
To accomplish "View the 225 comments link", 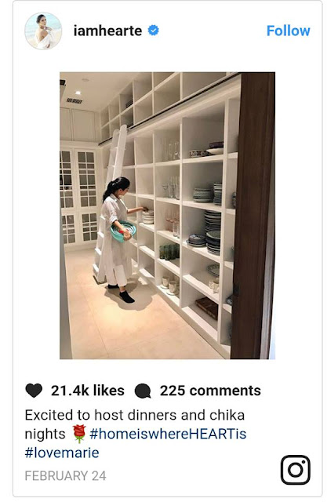I will pos(210,391).
